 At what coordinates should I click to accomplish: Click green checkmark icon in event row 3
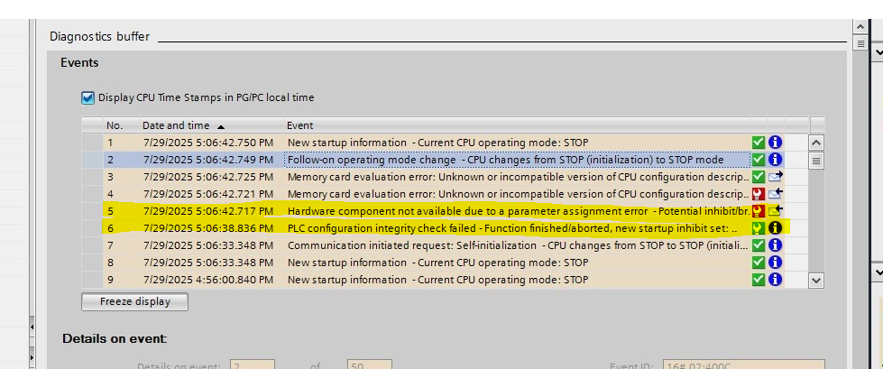pyautogui.click(x=758, y=177)
